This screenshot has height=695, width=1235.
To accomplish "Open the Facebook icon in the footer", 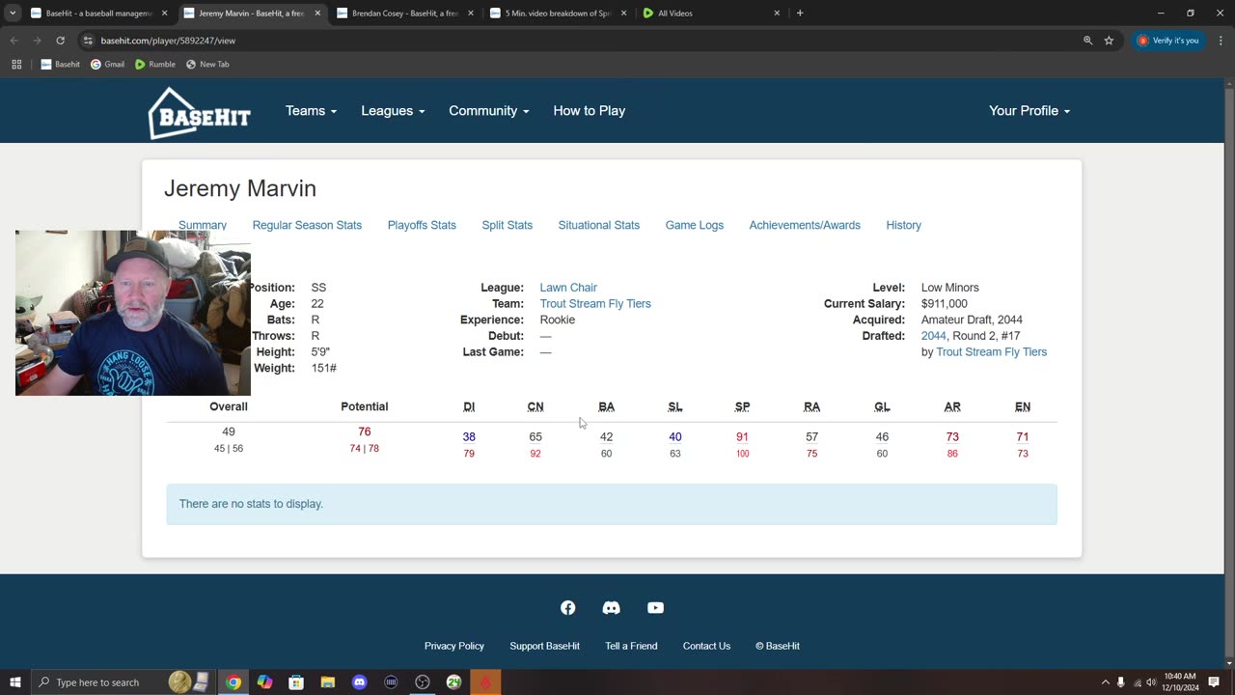I will pos(567,607).
